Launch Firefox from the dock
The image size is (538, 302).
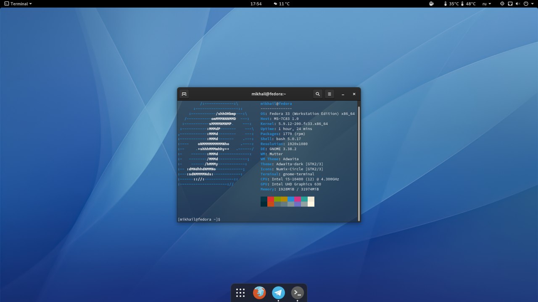pyautogui.click(x=259, y=292)
